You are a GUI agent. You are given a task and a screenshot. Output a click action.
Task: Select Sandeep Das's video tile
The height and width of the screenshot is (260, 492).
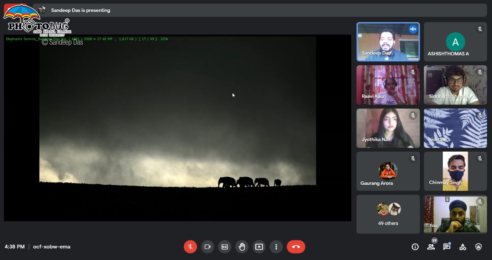coord(388,41)
